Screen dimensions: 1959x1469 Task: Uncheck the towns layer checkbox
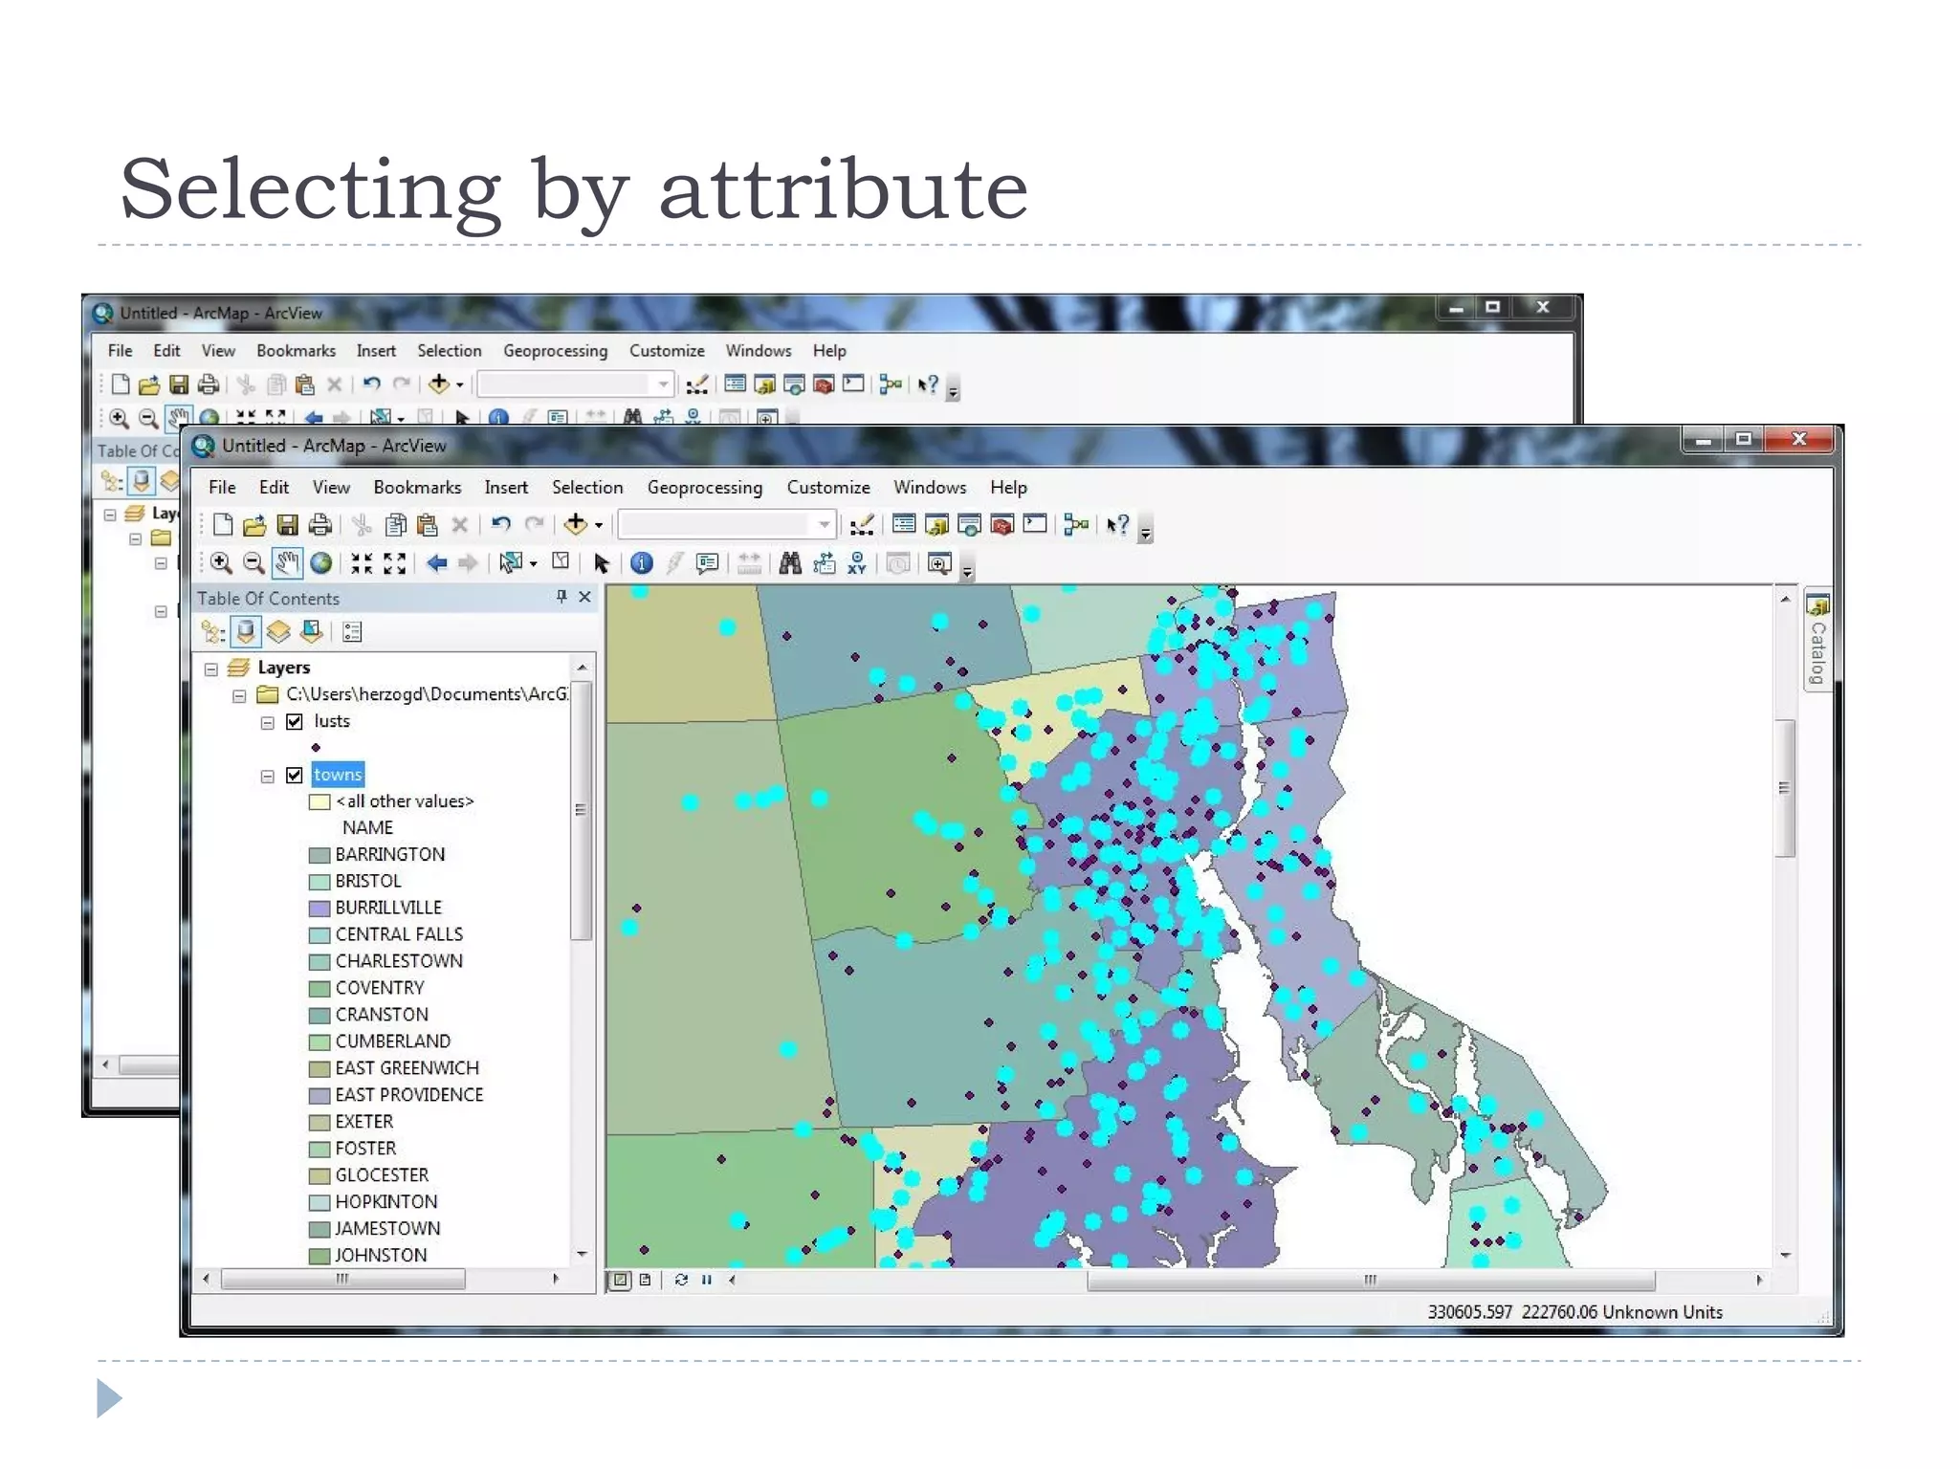pyautogui.click(x=295, y=776)
